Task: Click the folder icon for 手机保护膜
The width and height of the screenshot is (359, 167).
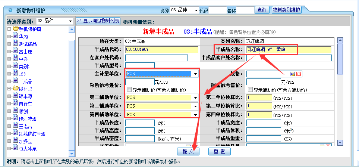Action: coord(16,29)
